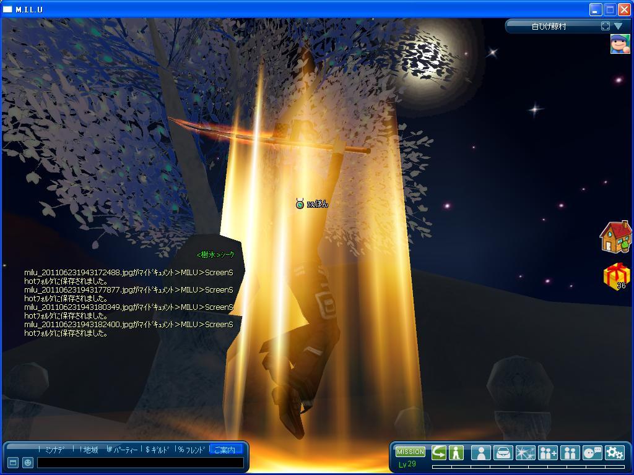Click chat log line milu_201106231943182400.jpg

pos(129,329)
